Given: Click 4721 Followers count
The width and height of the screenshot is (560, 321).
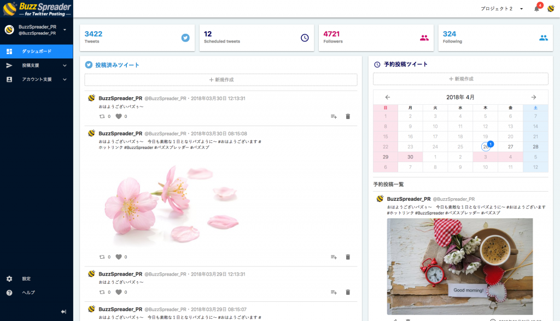Looking at the screenshot, I should tap(331, 34).
